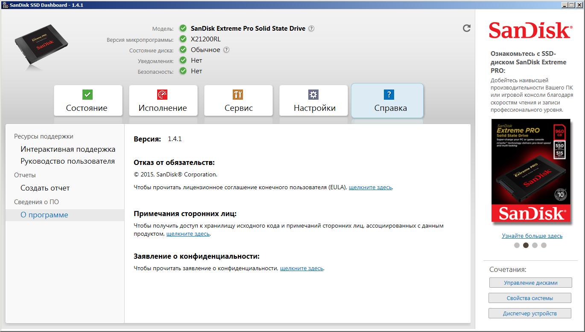Click green checkmark beside 'Уведомления'
585x332 pixels.
click(183, 61)
